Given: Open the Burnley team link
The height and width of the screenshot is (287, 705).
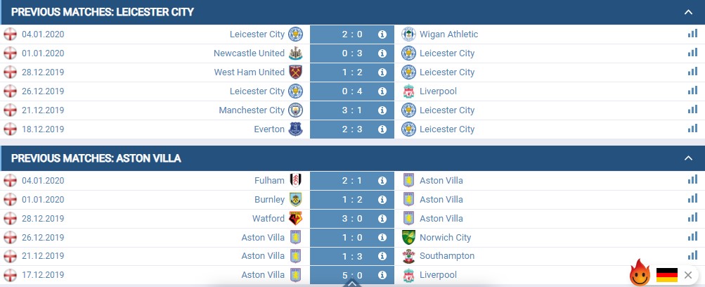Looking at the screenshot, I should point(269,199).
